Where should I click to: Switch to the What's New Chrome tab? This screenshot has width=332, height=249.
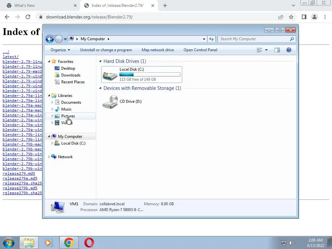pos(40,6)
